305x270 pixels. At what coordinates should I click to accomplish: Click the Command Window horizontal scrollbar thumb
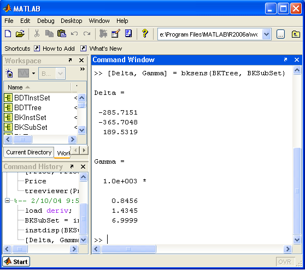click(128, 249)
